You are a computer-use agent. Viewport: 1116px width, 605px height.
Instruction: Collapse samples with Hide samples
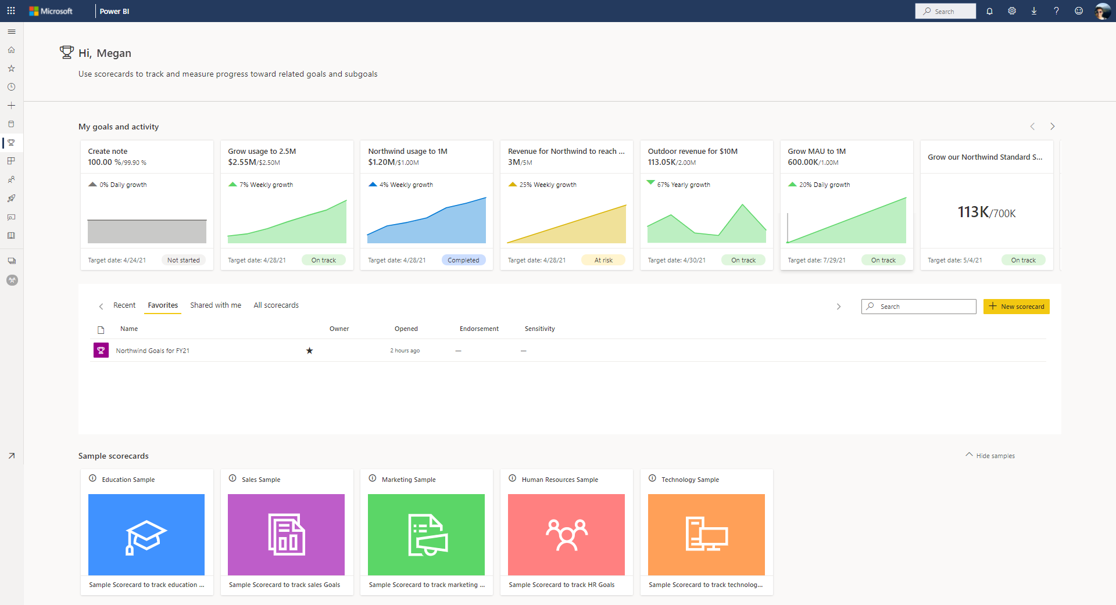tap(990, 456)
